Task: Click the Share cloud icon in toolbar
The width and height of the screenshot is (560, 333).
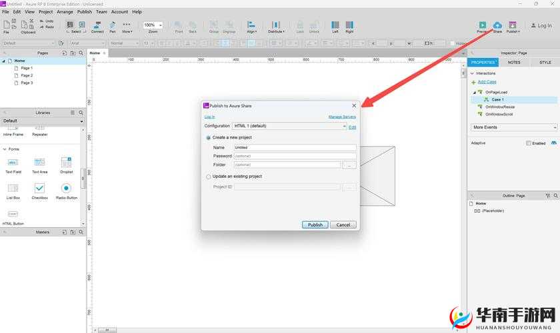Action: click(497, 25)
